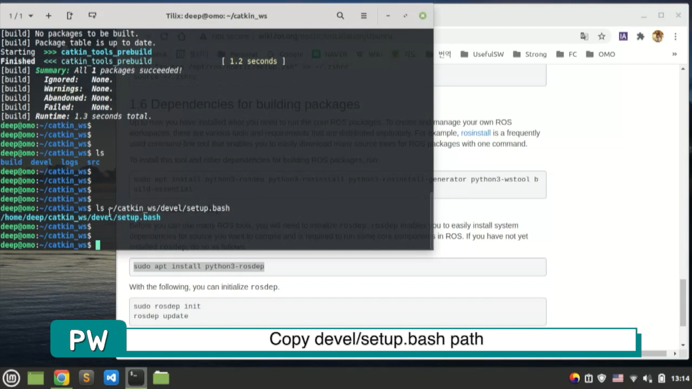Click the horizontal scrollbar right arrow in Chrome

(675, 354)
